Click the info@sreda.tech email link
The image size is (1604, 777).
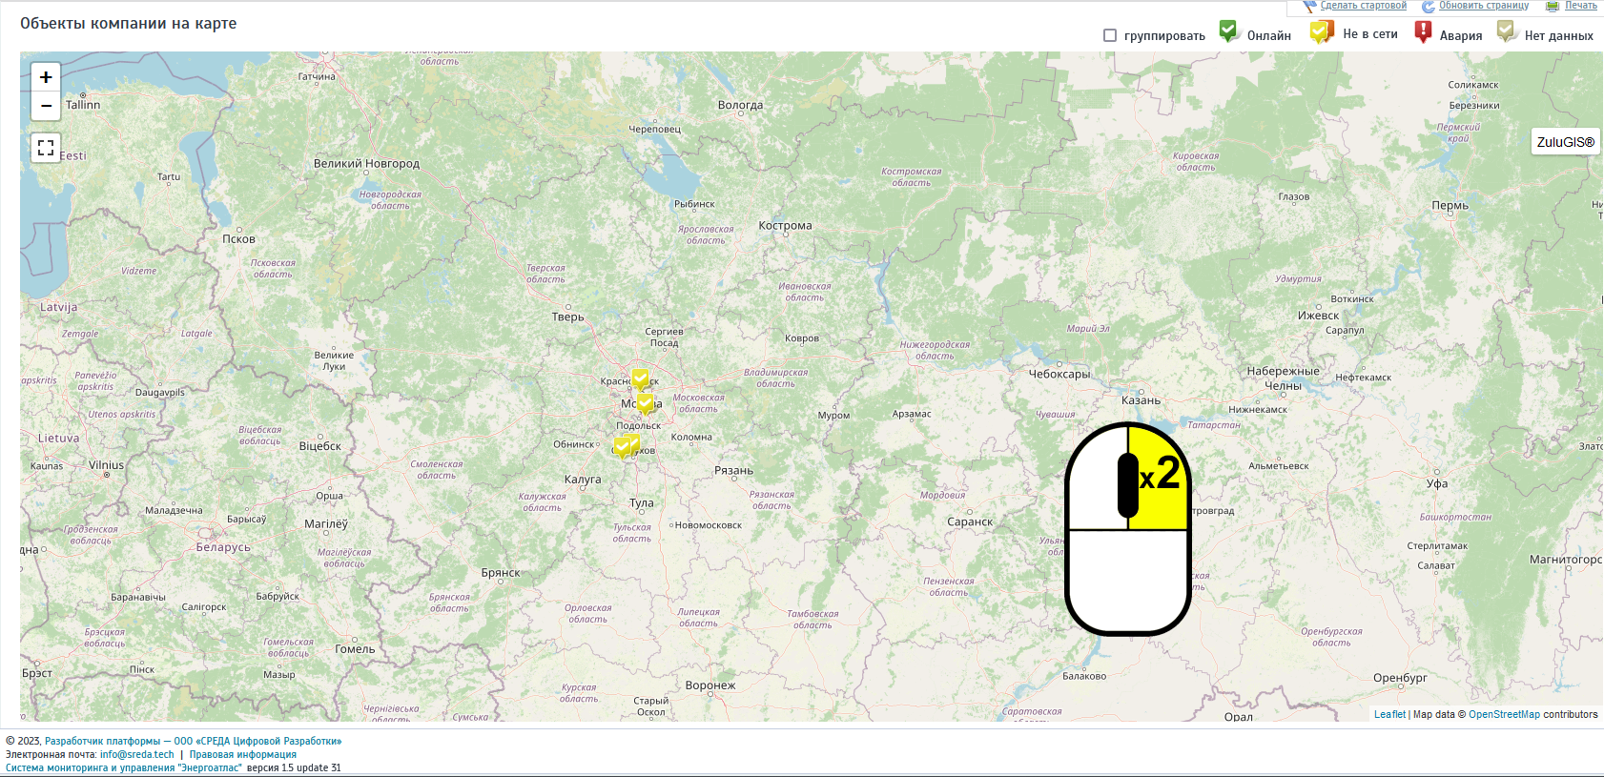[136, 754]
